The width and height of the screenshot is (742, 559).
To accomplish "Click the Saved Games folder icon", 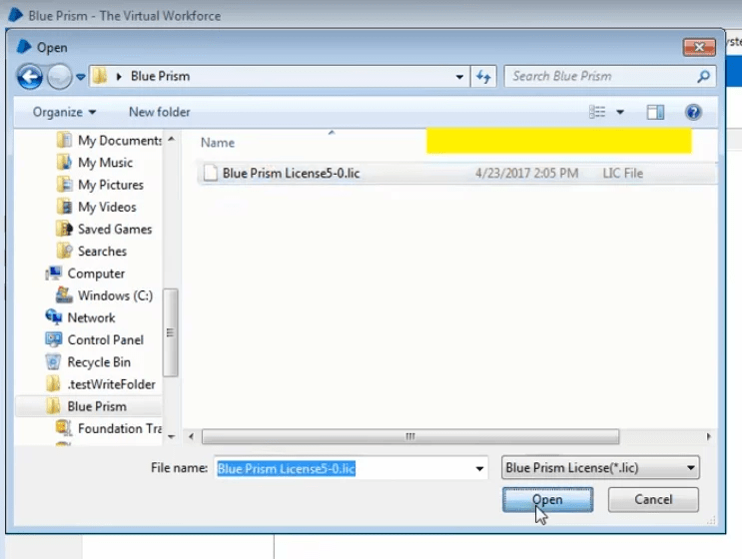I will (64, 229).
